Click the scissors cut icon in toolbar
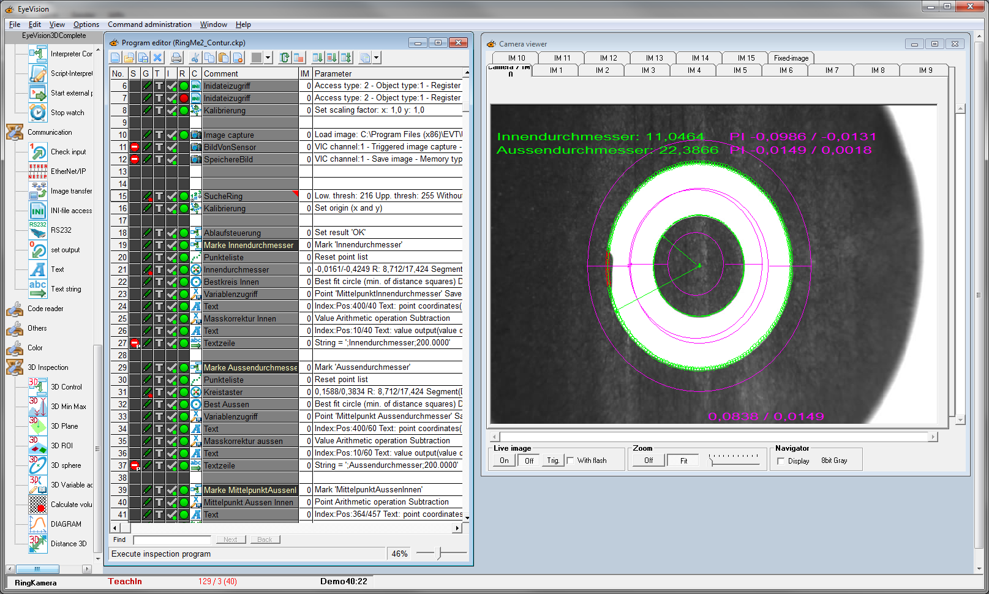Image resolution: width=989 pixels, height=594 pixels. [x=195, y=58]
